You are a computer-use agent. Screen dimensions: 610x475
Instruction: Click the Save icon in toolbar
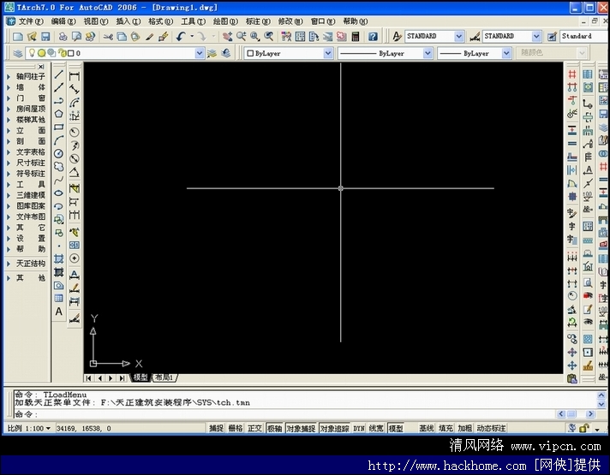(x=45, y=37)
